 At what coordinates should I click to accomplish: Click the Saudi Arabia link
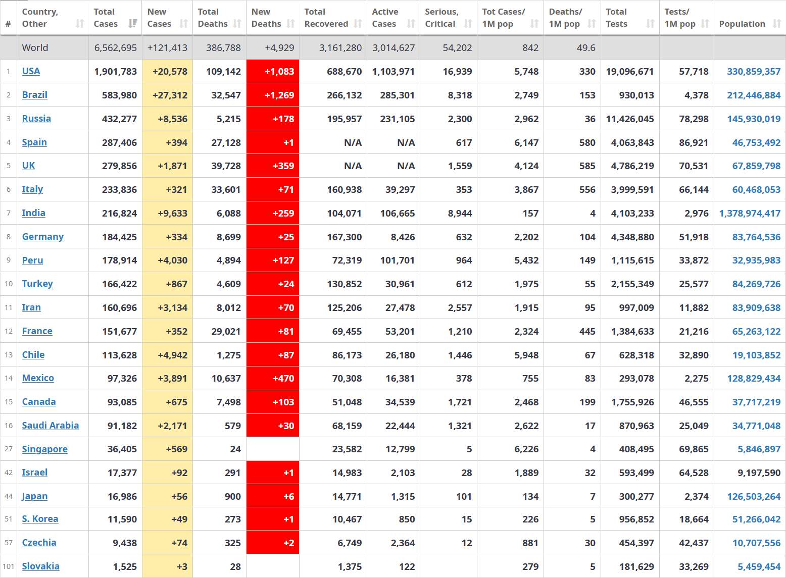click(x=50, y=426)
